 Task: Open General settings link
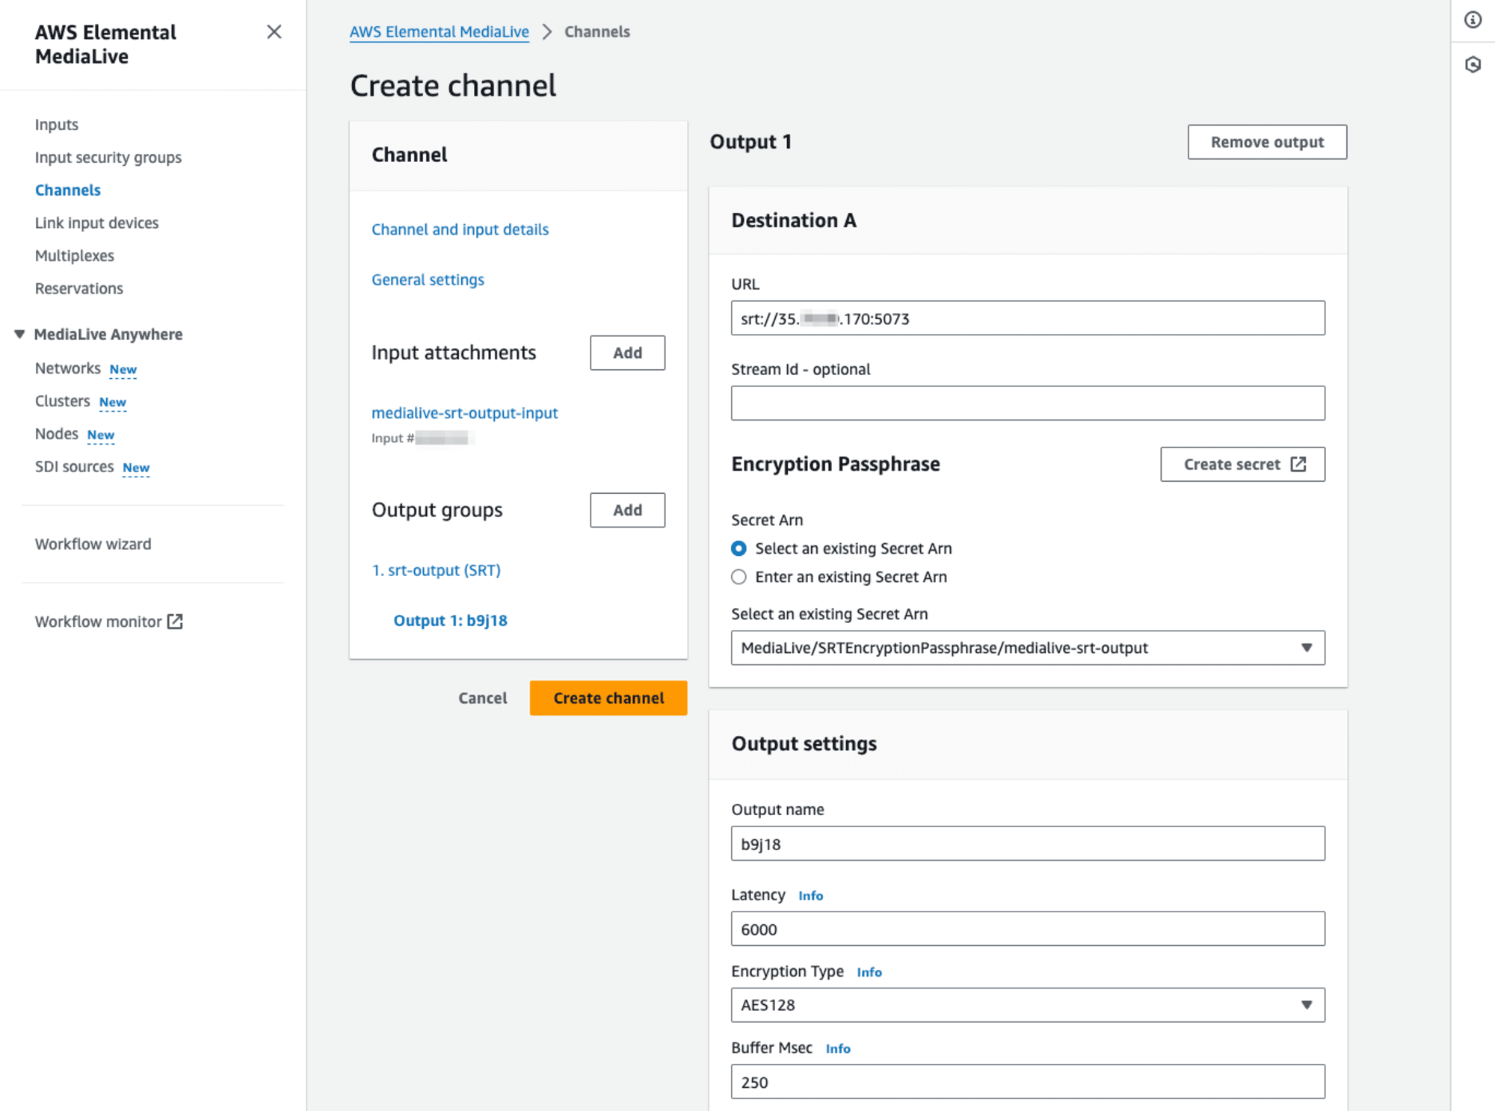click(428, 279)
